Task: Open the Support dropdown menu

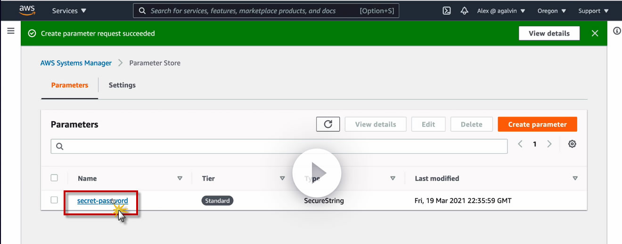Action: pos(593,10)
